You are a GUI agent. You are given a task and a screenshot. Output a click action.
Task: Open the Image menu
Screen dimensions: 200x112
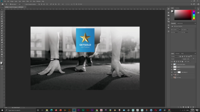(12, 1)
